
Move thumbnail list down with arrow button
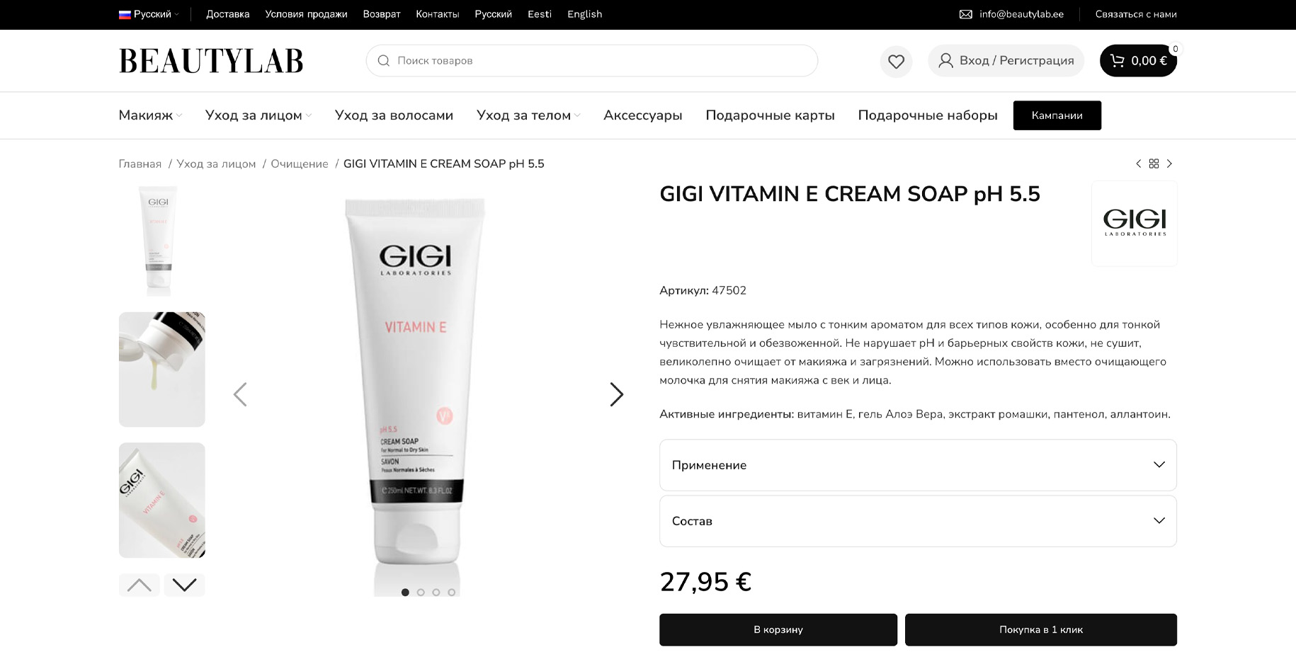(x=184, y=585)
